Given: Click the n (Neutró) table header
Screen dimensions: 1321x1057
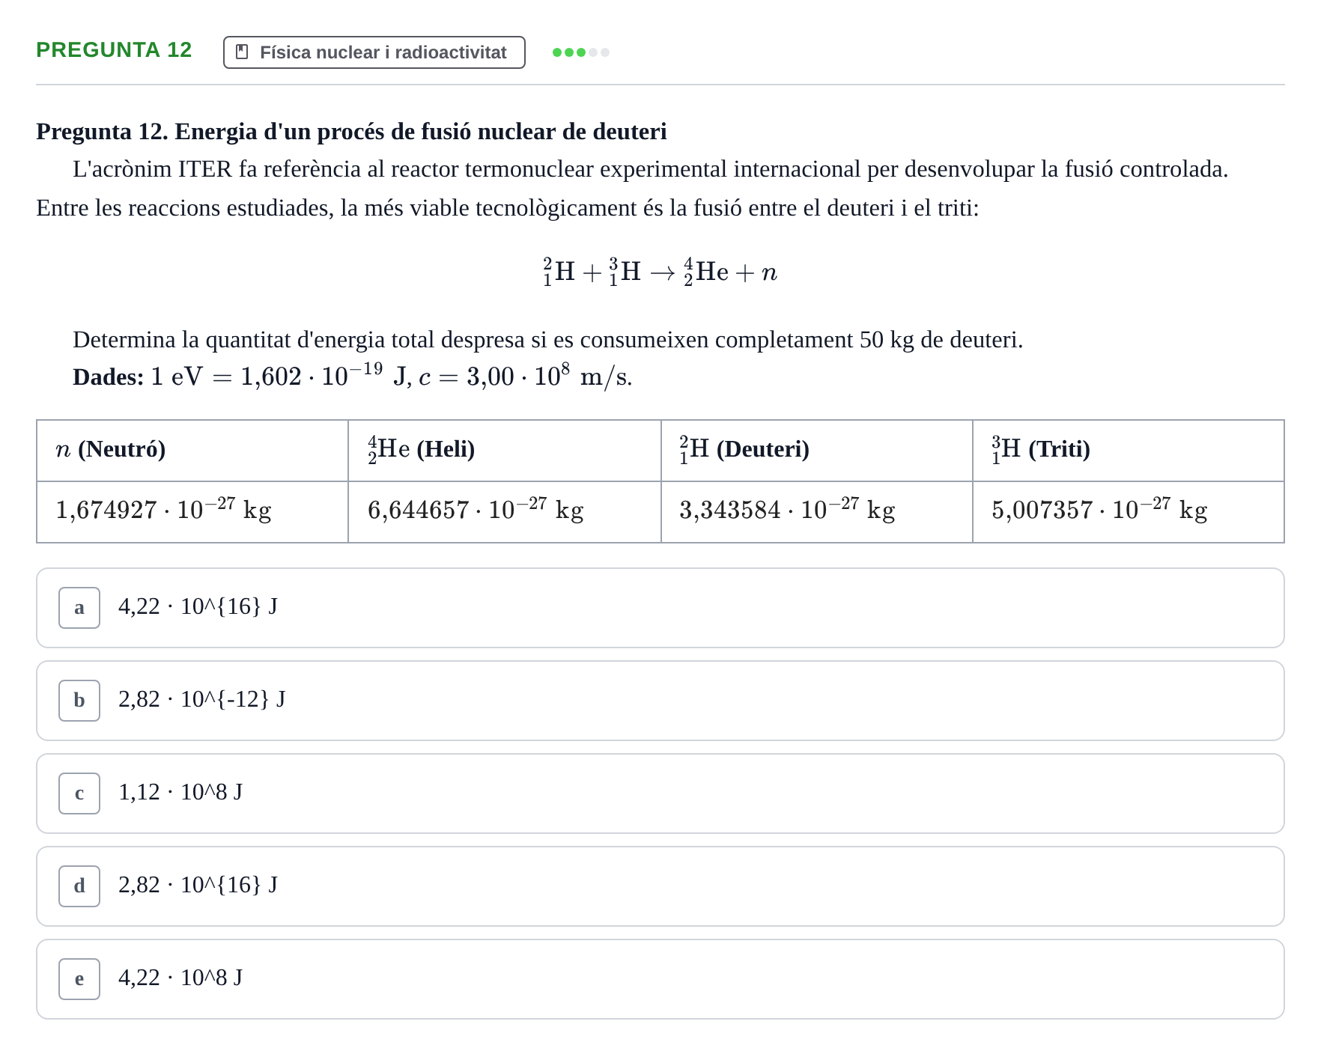Looking at the screenshot, I should (x=192, y=451).
